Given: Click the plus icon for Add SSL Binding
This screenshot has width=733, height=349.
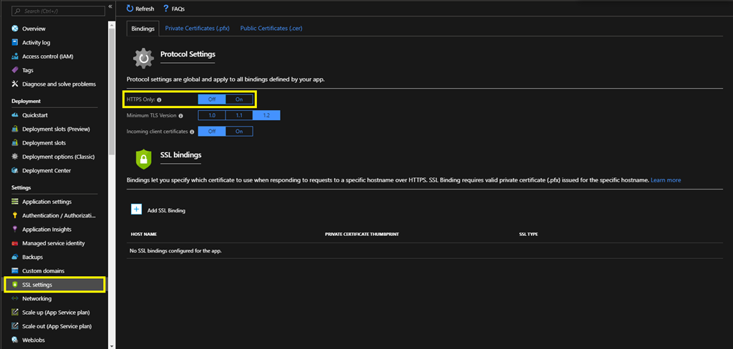Looking at the screenshot, I should point(136,210).
